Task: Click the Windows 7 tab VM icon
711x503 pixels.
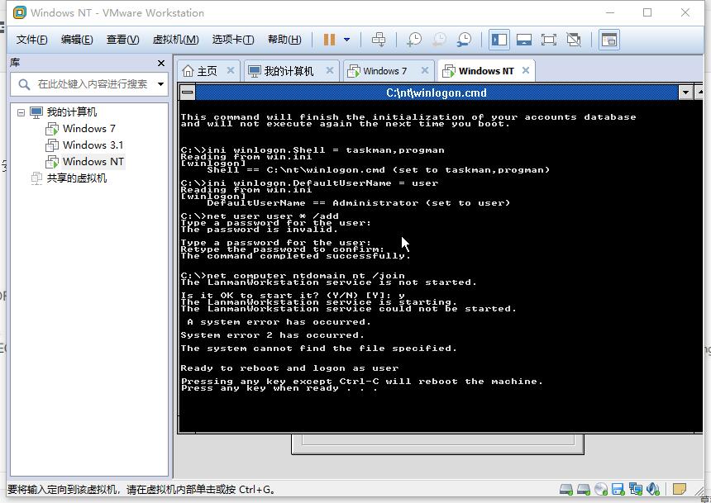Action: click(354, 71)
